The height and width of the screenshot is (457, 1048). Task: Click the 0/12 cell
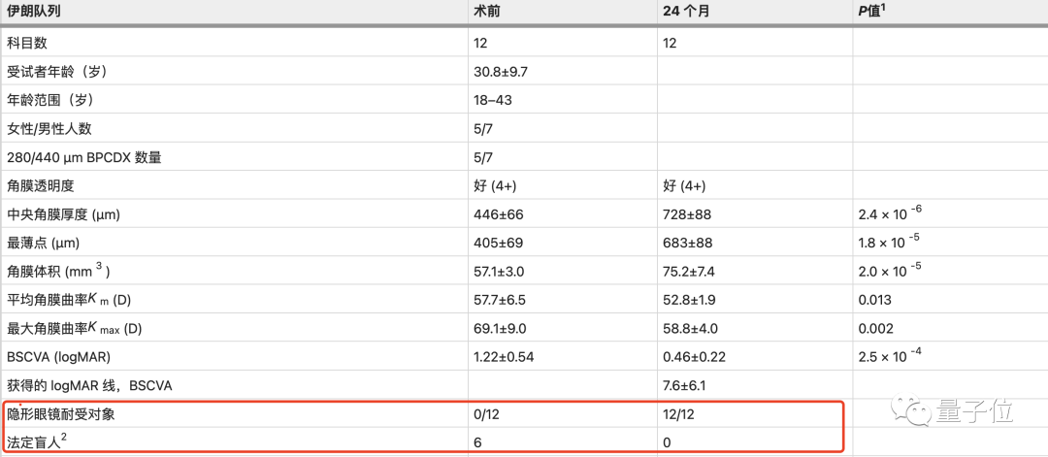[486, 414]
